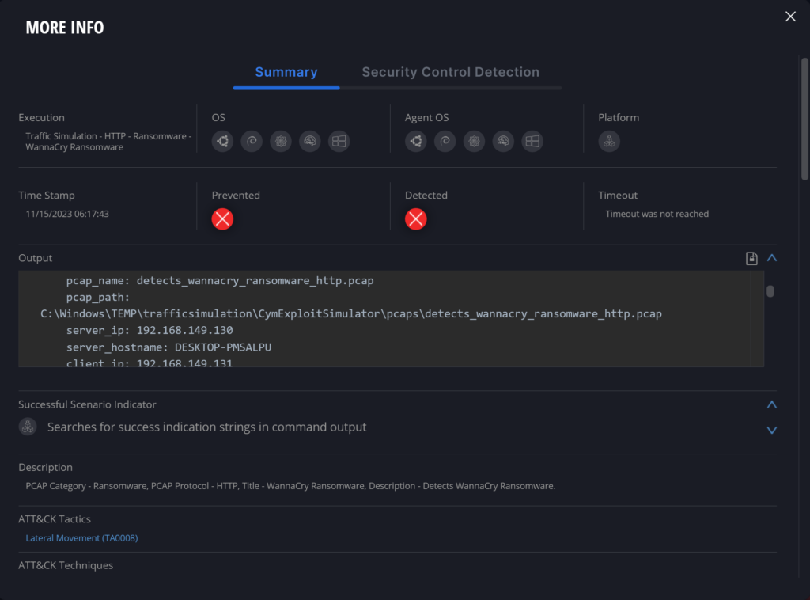
Task: Close the MORE INFO dialog
Action: coord(790,16)
